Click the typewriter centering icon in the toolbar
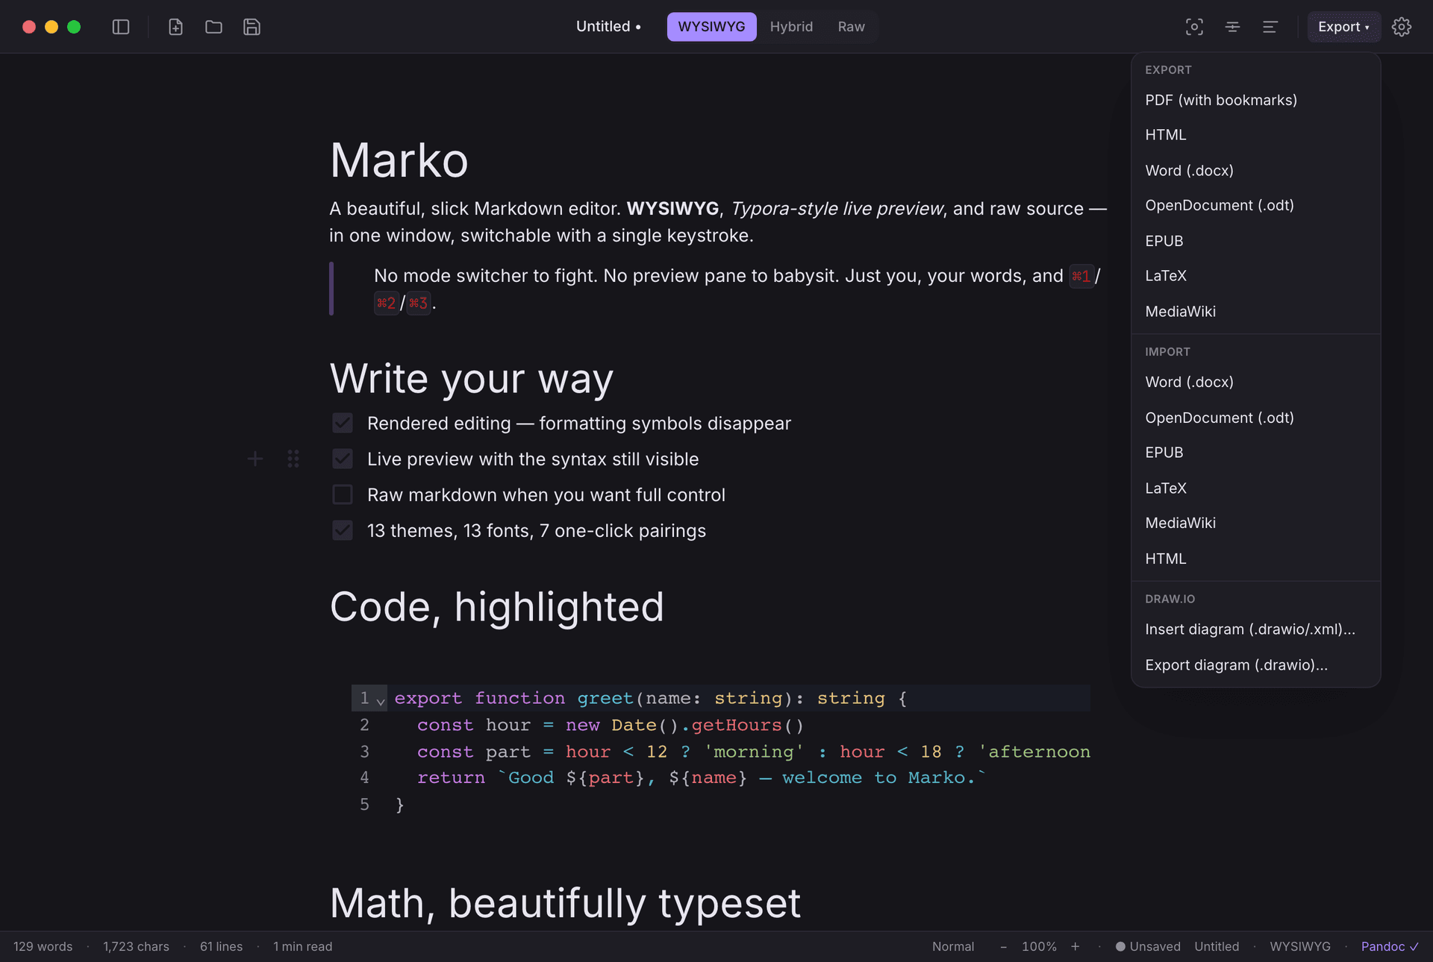Viewport: 1433px width, 962px height. [1232, 27]
